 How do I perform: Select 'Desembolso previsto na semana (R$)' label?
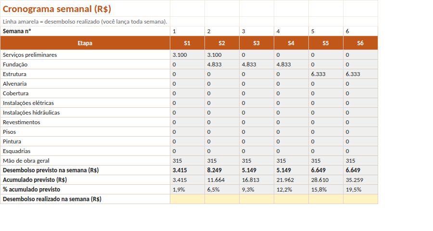[x=85, y=170]
